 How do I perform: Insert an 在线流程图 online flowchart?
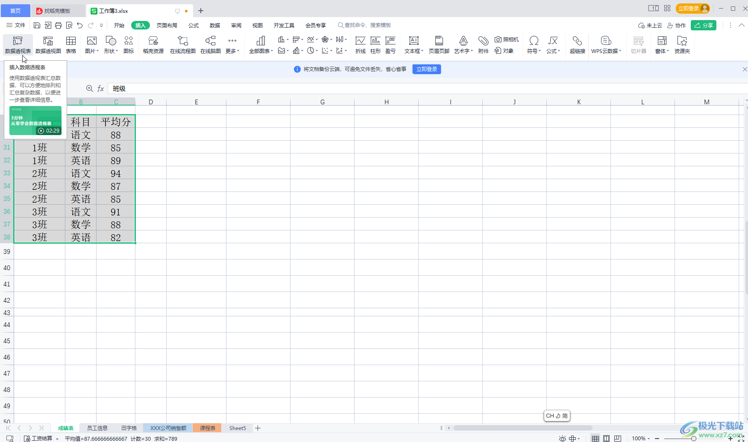[x=183, y=45]
